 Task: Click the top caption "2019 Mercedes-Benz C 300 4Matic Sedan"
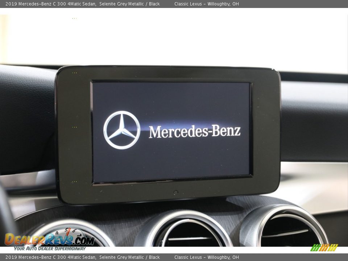[51, 4]
